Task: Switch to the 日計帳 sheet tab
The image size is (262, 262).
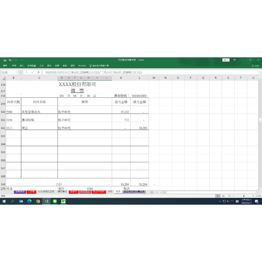Action: 31,192
